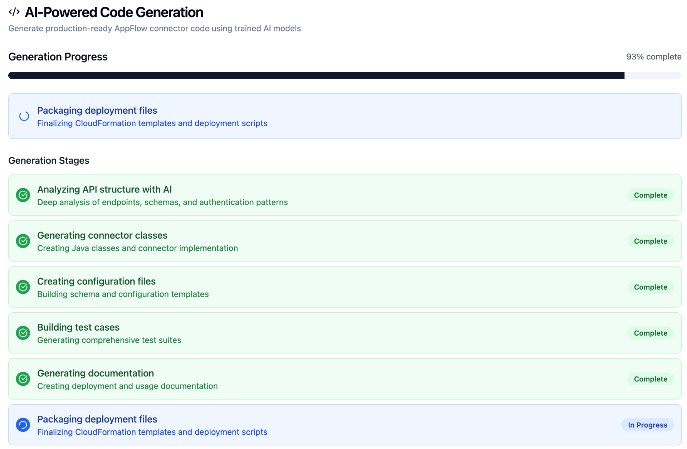Click the checkmark icon on Generating connector classes
This screenshot has width=687, height=449.
pos(23,241)
